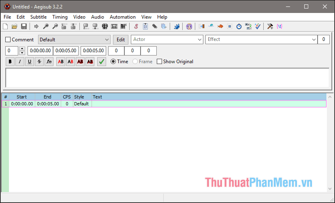The width and height of the screenshot is (335, 203).
Task: Open the Shift Times tool
Action: (202, 26)
